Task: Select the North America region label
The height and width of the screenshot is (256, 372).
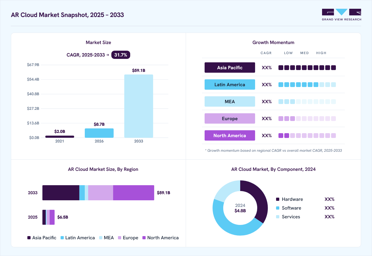Action: (230, 136)
